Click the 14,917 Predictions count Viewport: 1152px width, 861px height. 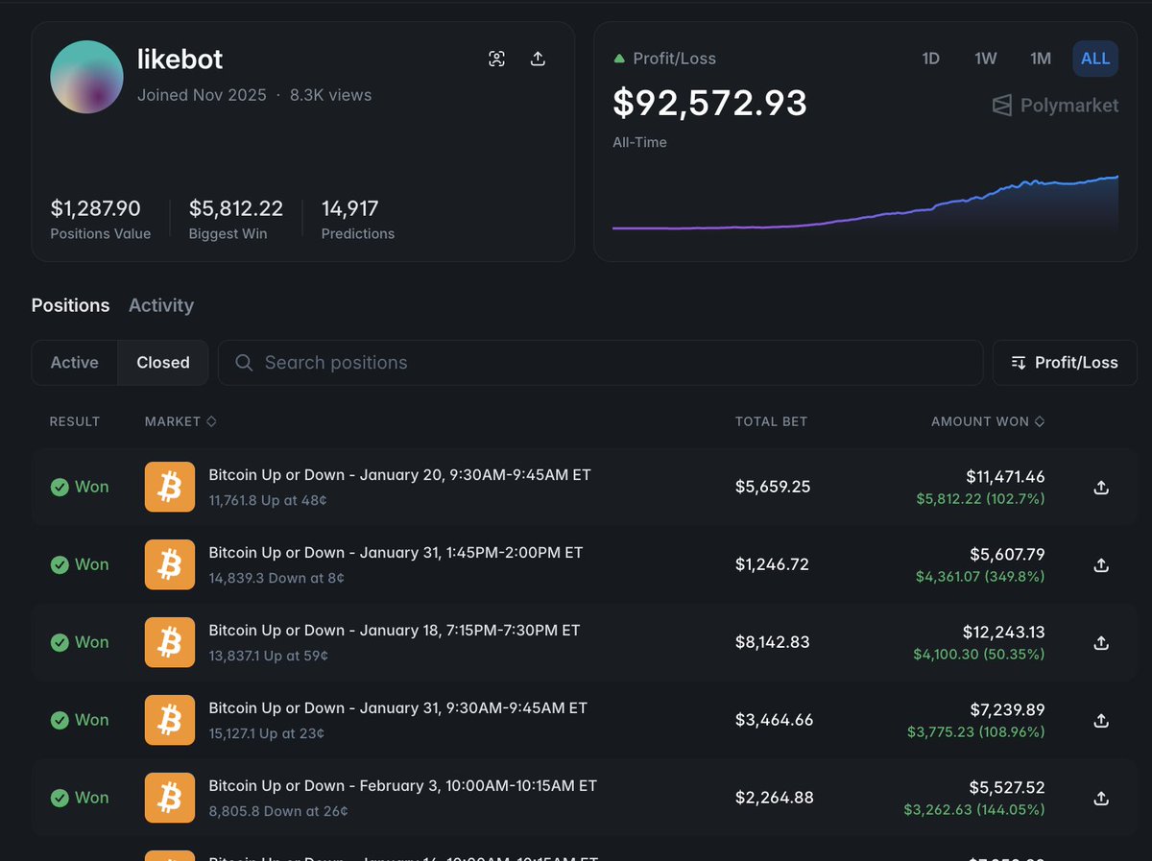point(350,208)
